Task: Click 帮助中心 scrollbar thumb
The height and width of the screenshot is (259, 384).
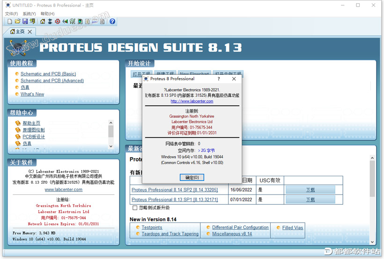Action: pyautogui.click(x=111, y=131)
